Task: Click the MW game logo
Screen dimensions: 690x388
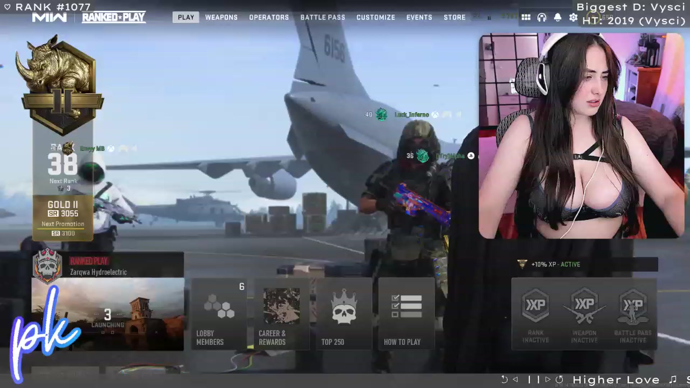Action: [49, 17]
